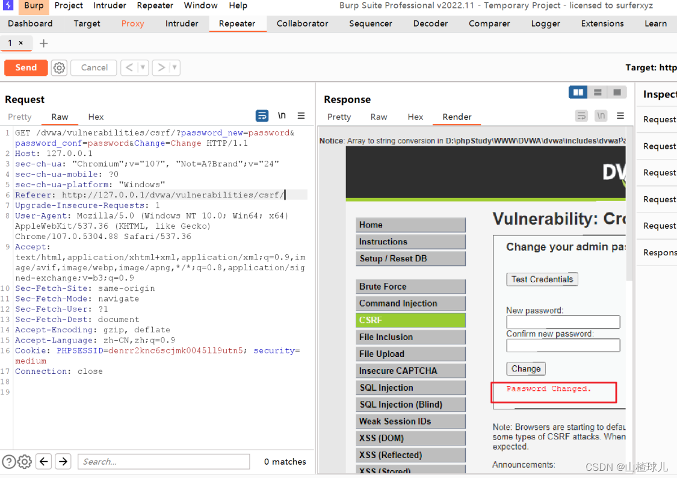Screen dimensions: 677x478
Task: Open the Window menu
Action: [200, 5]
